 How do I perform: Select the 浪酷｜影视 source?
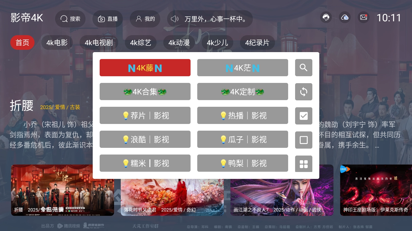(145, 139)
